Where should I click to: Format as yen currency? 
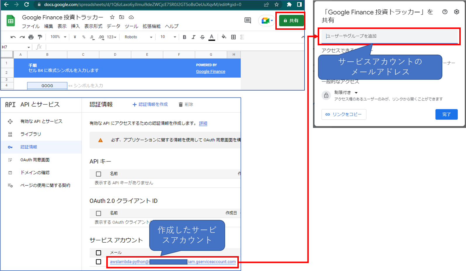tap(75, 37)
